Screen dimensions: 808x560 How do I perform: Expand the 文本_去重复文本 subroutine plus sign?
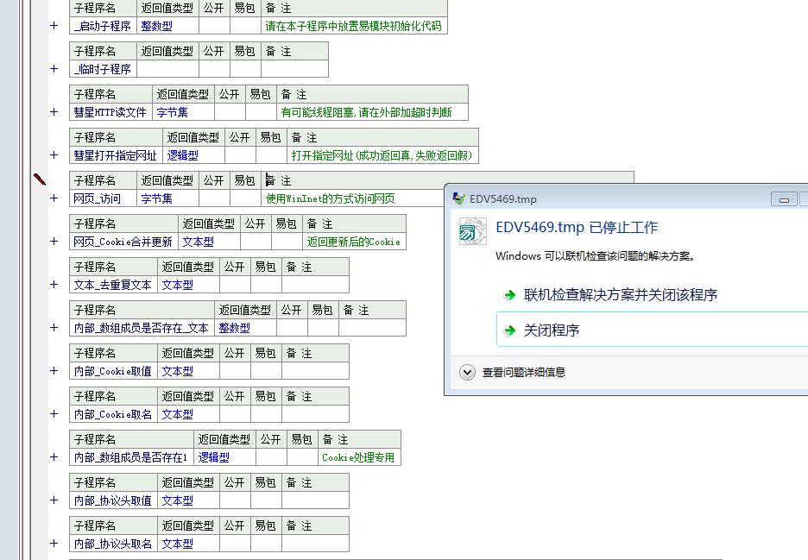pyautogui.click(x=54, y=285)
